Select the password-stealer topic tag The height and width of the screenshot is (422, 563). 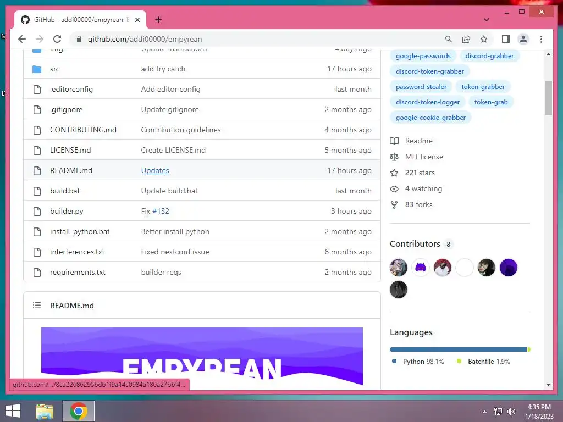[x=421, y=87]
